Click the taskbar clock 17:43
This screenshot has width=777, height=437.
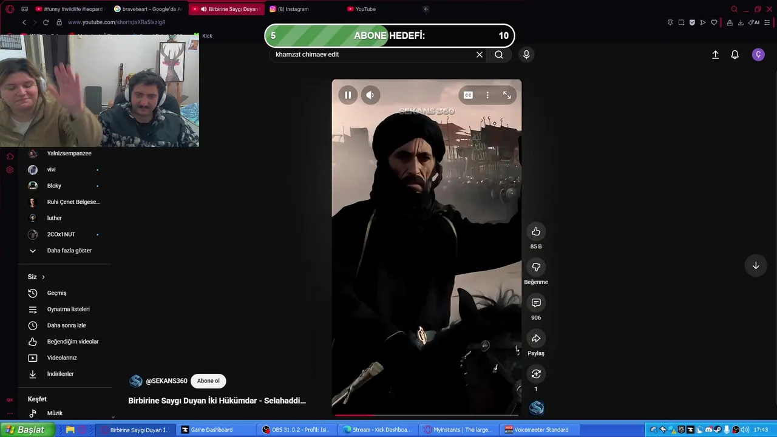click(x=761, y=430)
